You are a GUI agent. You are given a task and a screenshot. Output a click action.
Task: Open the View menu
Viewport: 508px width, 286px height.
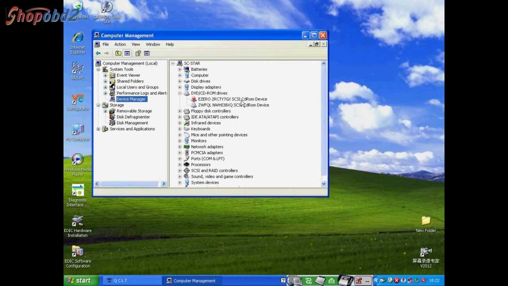136,44
